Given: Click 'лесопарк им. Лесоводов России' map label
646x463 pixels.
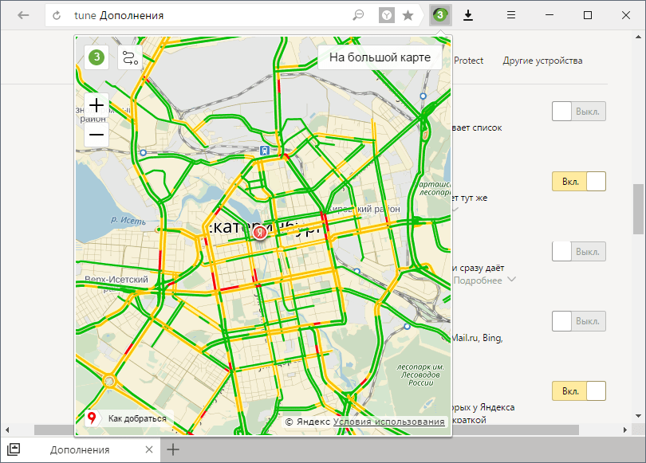Looking at the screenshot, I should 420,375.
